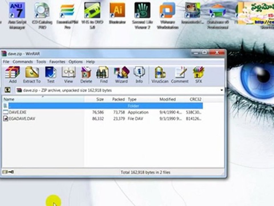The height and width of the screenshot is (206, 274).
Task: Open the desktop shortcut with striped layers icon
Action: (x=67, y=16)
